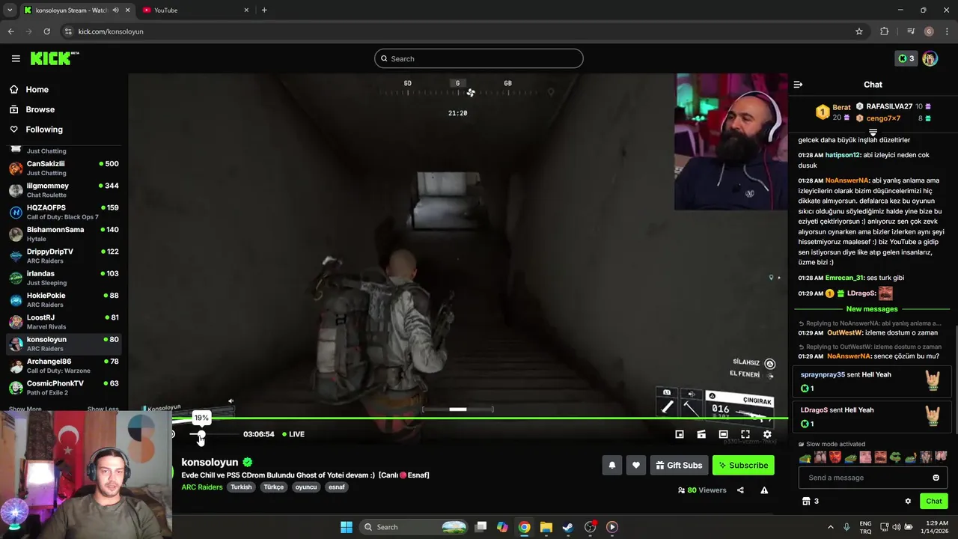958x539 pixels.
Task: Open Archangel86 channel in sidebar
Action: pyautogui.click(x=64, y=366)
